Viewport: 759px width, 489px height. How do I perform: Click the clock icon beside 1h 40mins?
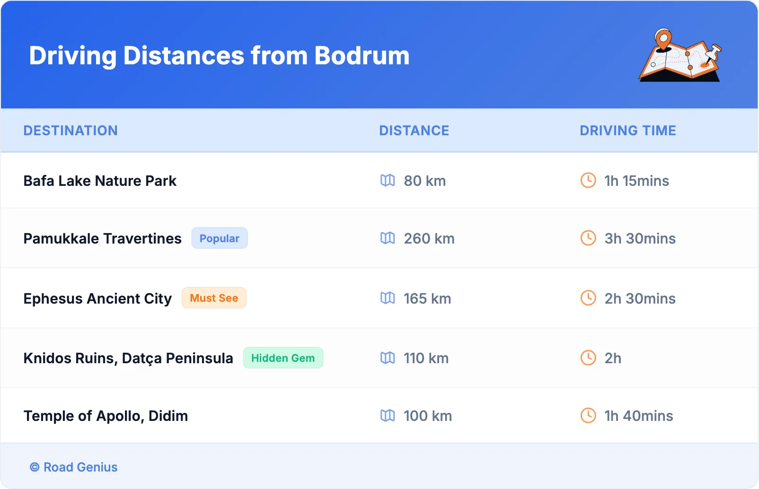588,416
